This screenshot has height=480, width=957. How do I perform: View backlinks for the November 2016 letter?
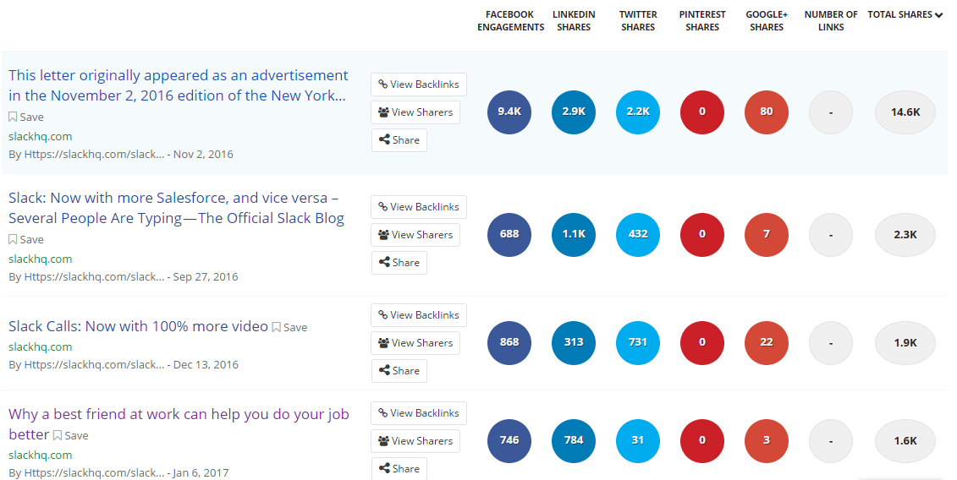pyautogui.click(x=418, y=85)
